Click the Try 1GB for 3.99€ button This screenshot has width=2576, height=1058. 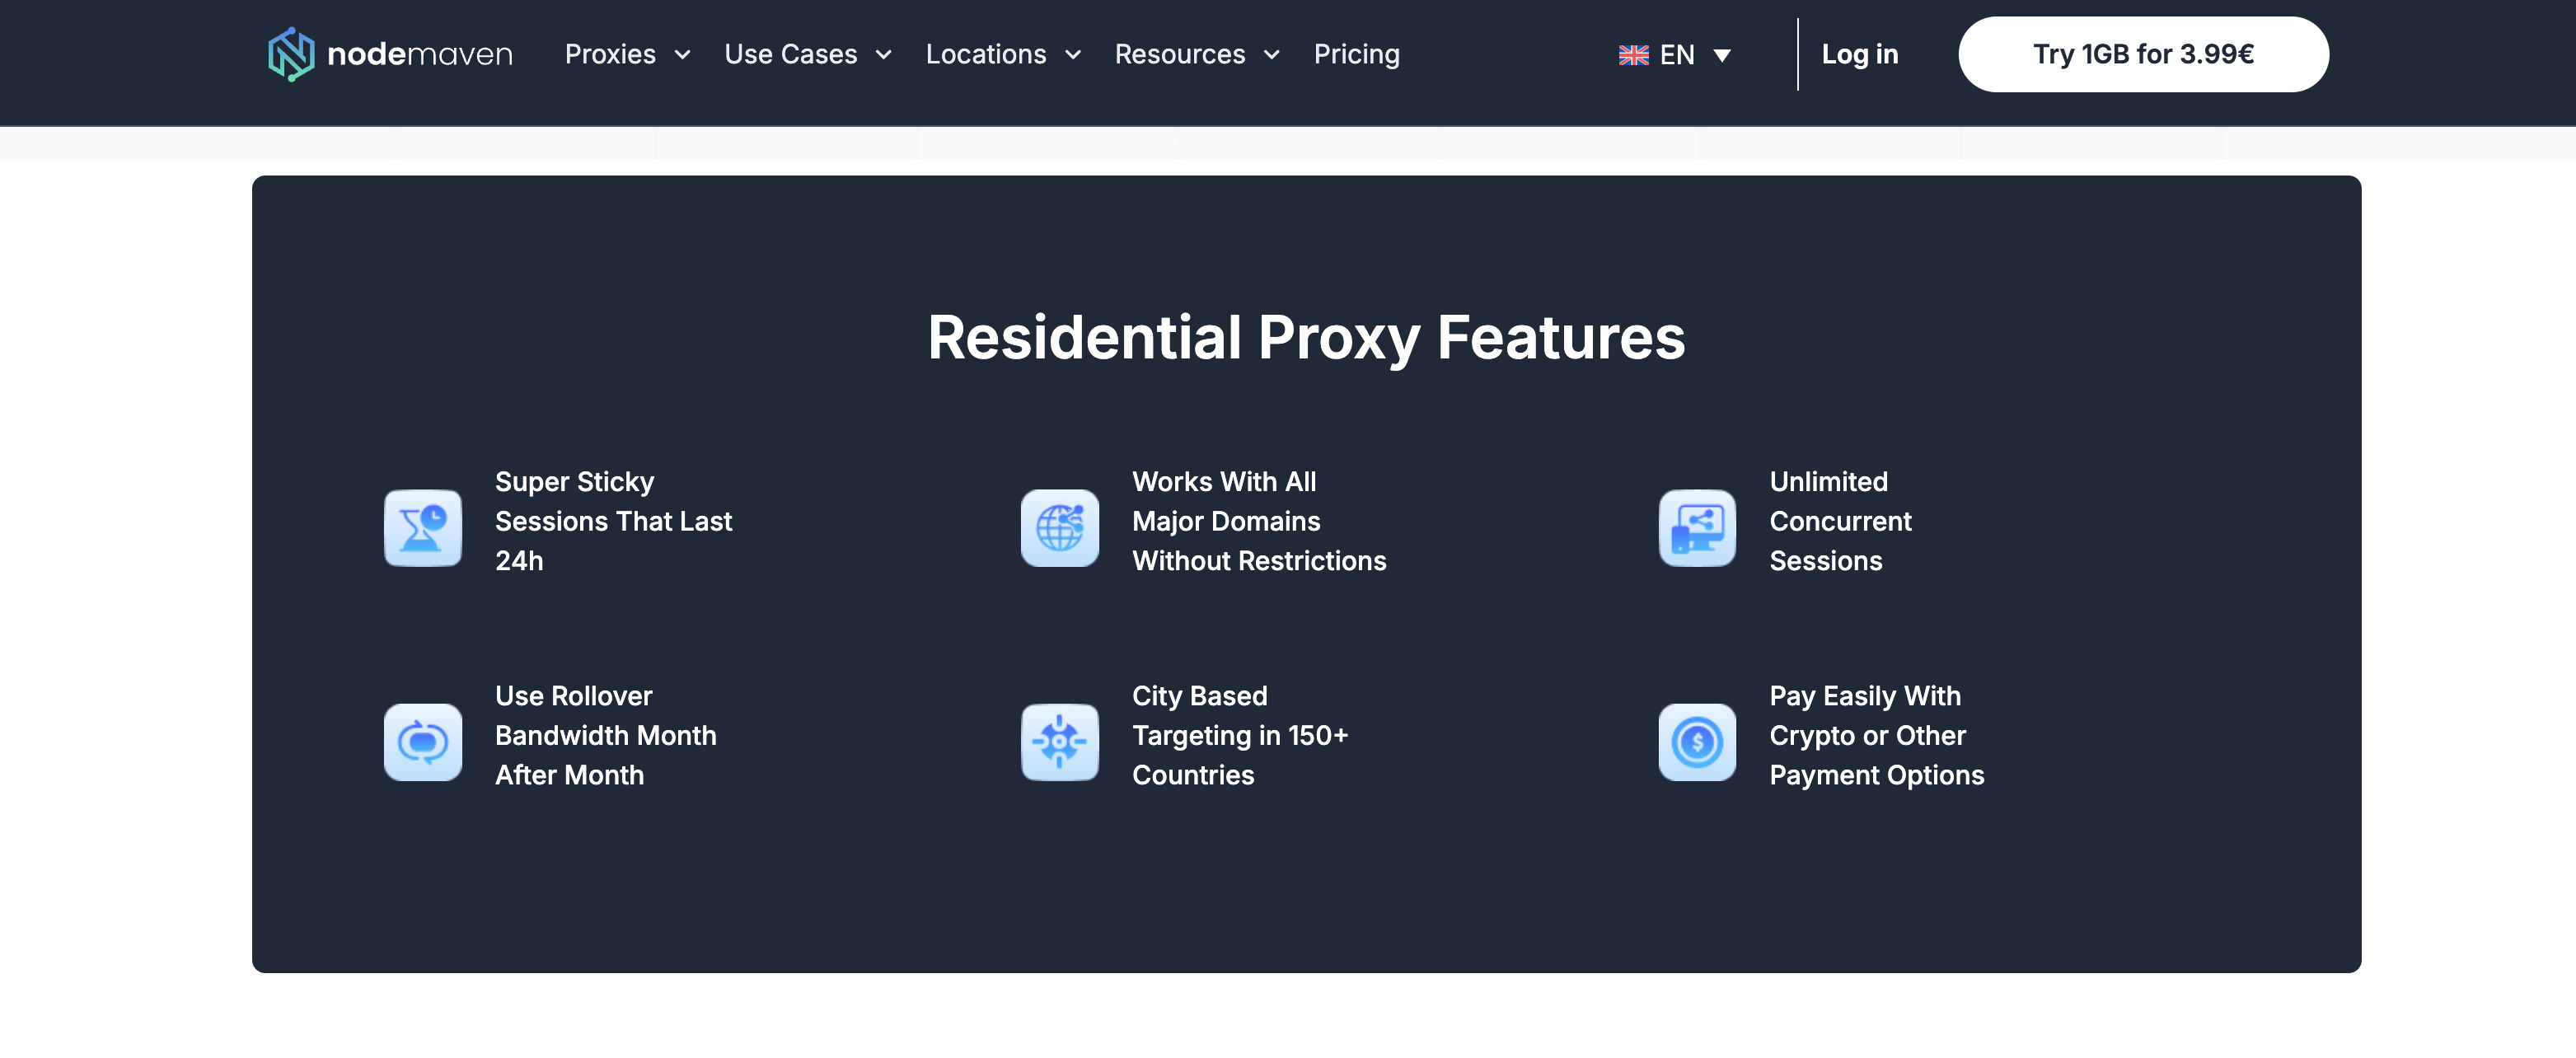[x=2143, y=54]
